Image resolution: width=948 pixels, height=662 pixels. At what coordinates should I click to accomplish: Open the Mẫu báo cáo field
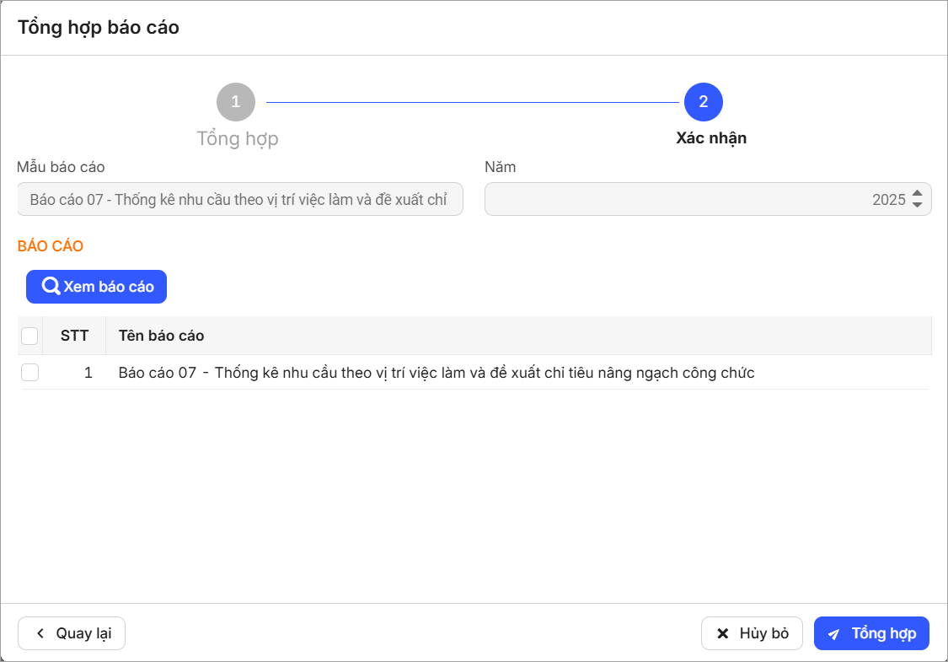point(239,200)
